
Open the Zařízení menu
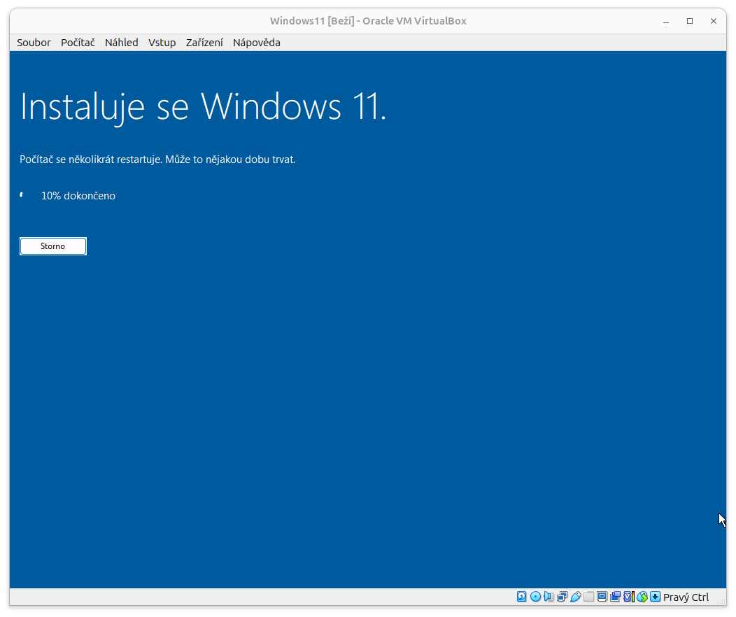(204, 42)
